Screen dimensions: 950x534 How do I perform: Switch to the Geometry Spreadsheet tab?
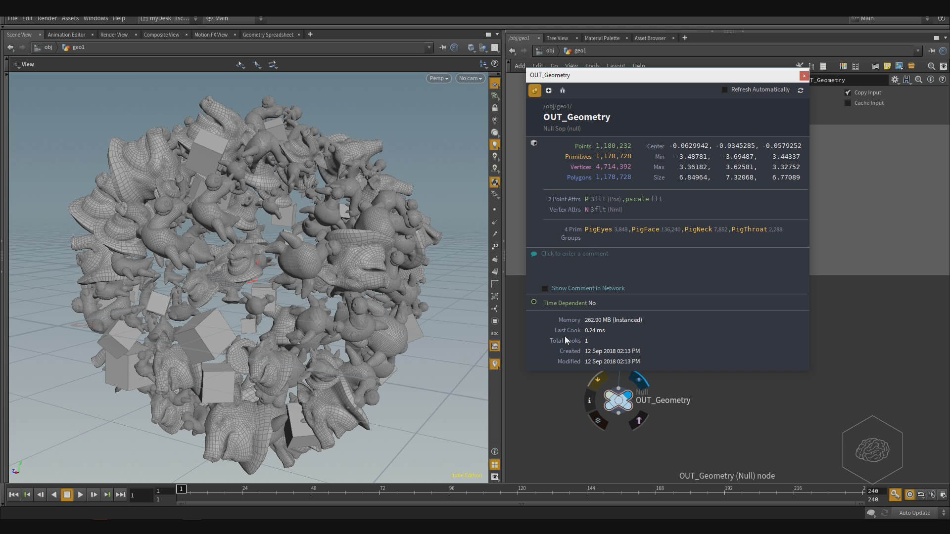[x=268, y=35]
